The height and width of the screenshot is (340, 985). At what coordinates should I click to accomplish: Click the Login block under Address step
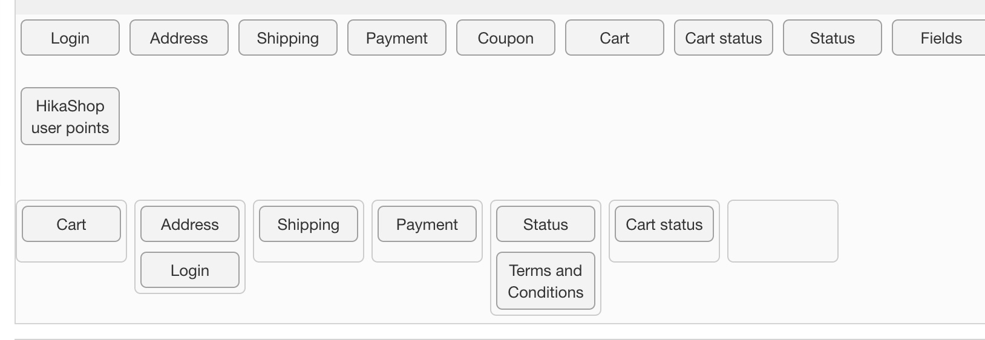(190, 270)
